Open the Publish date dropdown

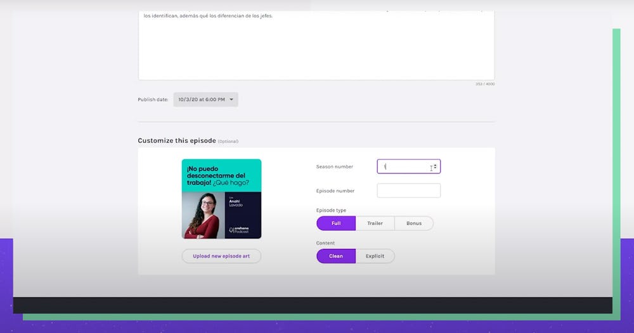[x=205, y=99]
